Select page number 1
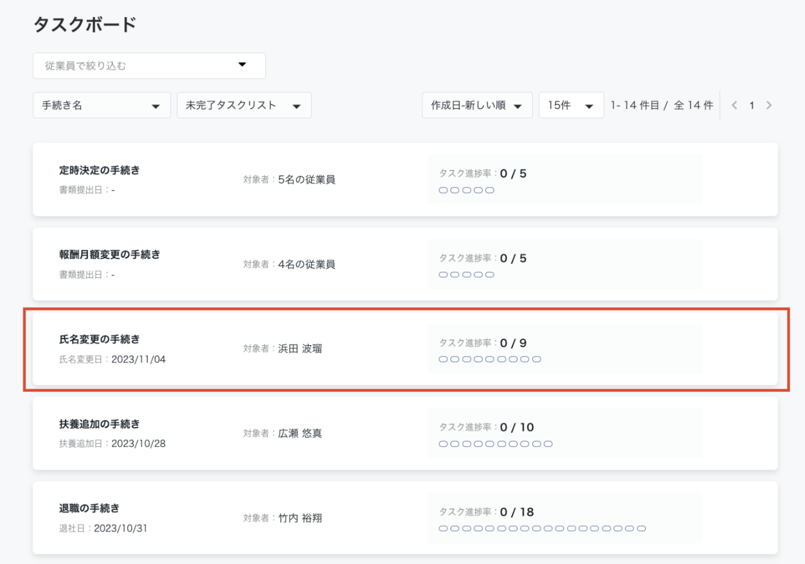805x564 pixels. [752, 105]
